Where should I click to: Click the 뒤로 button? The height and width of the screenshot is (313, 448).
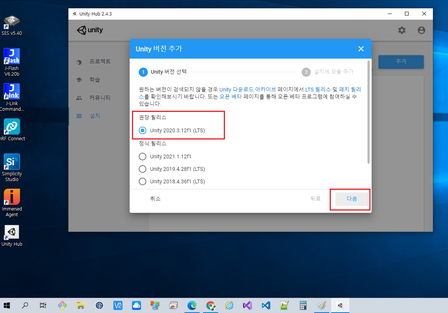click(x=315, y=199)
